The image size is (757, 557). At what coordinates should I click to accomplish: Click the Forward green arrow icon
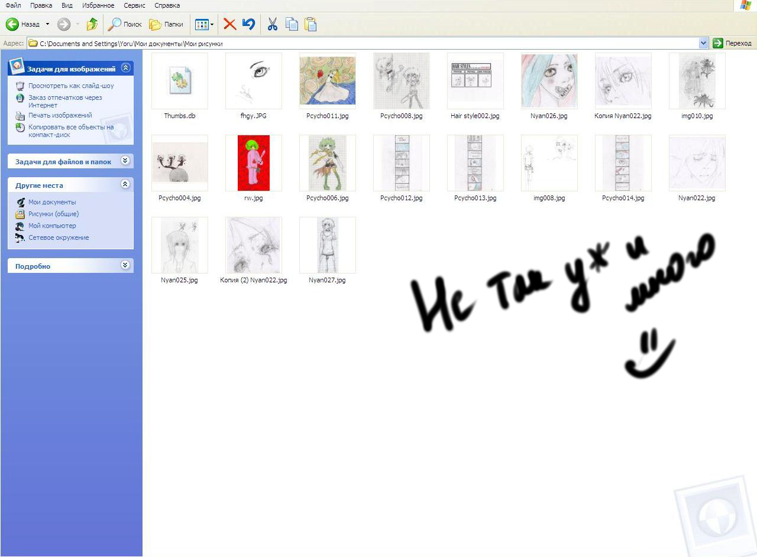coord(64,24)
